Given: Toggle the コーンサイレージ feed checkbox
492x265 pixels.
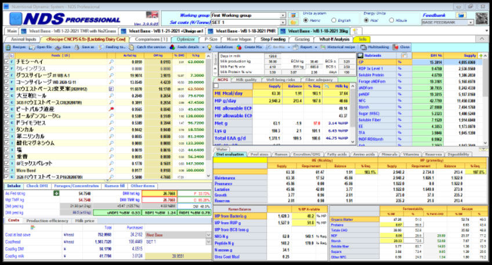Looking at the screenshot, I should tap(6, 82).
